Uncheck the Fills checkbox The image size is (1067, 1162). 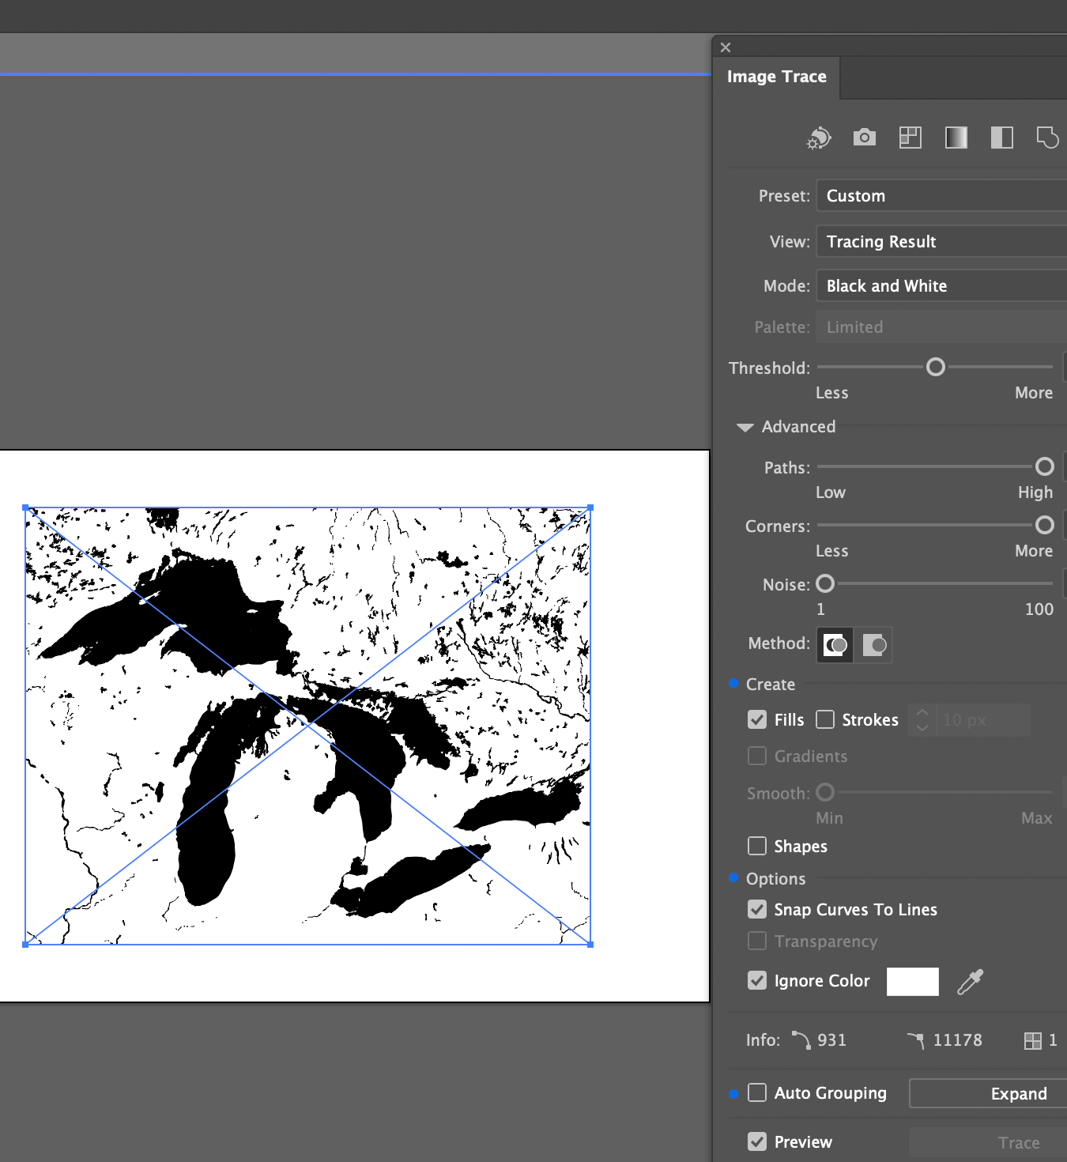[756, 719]
